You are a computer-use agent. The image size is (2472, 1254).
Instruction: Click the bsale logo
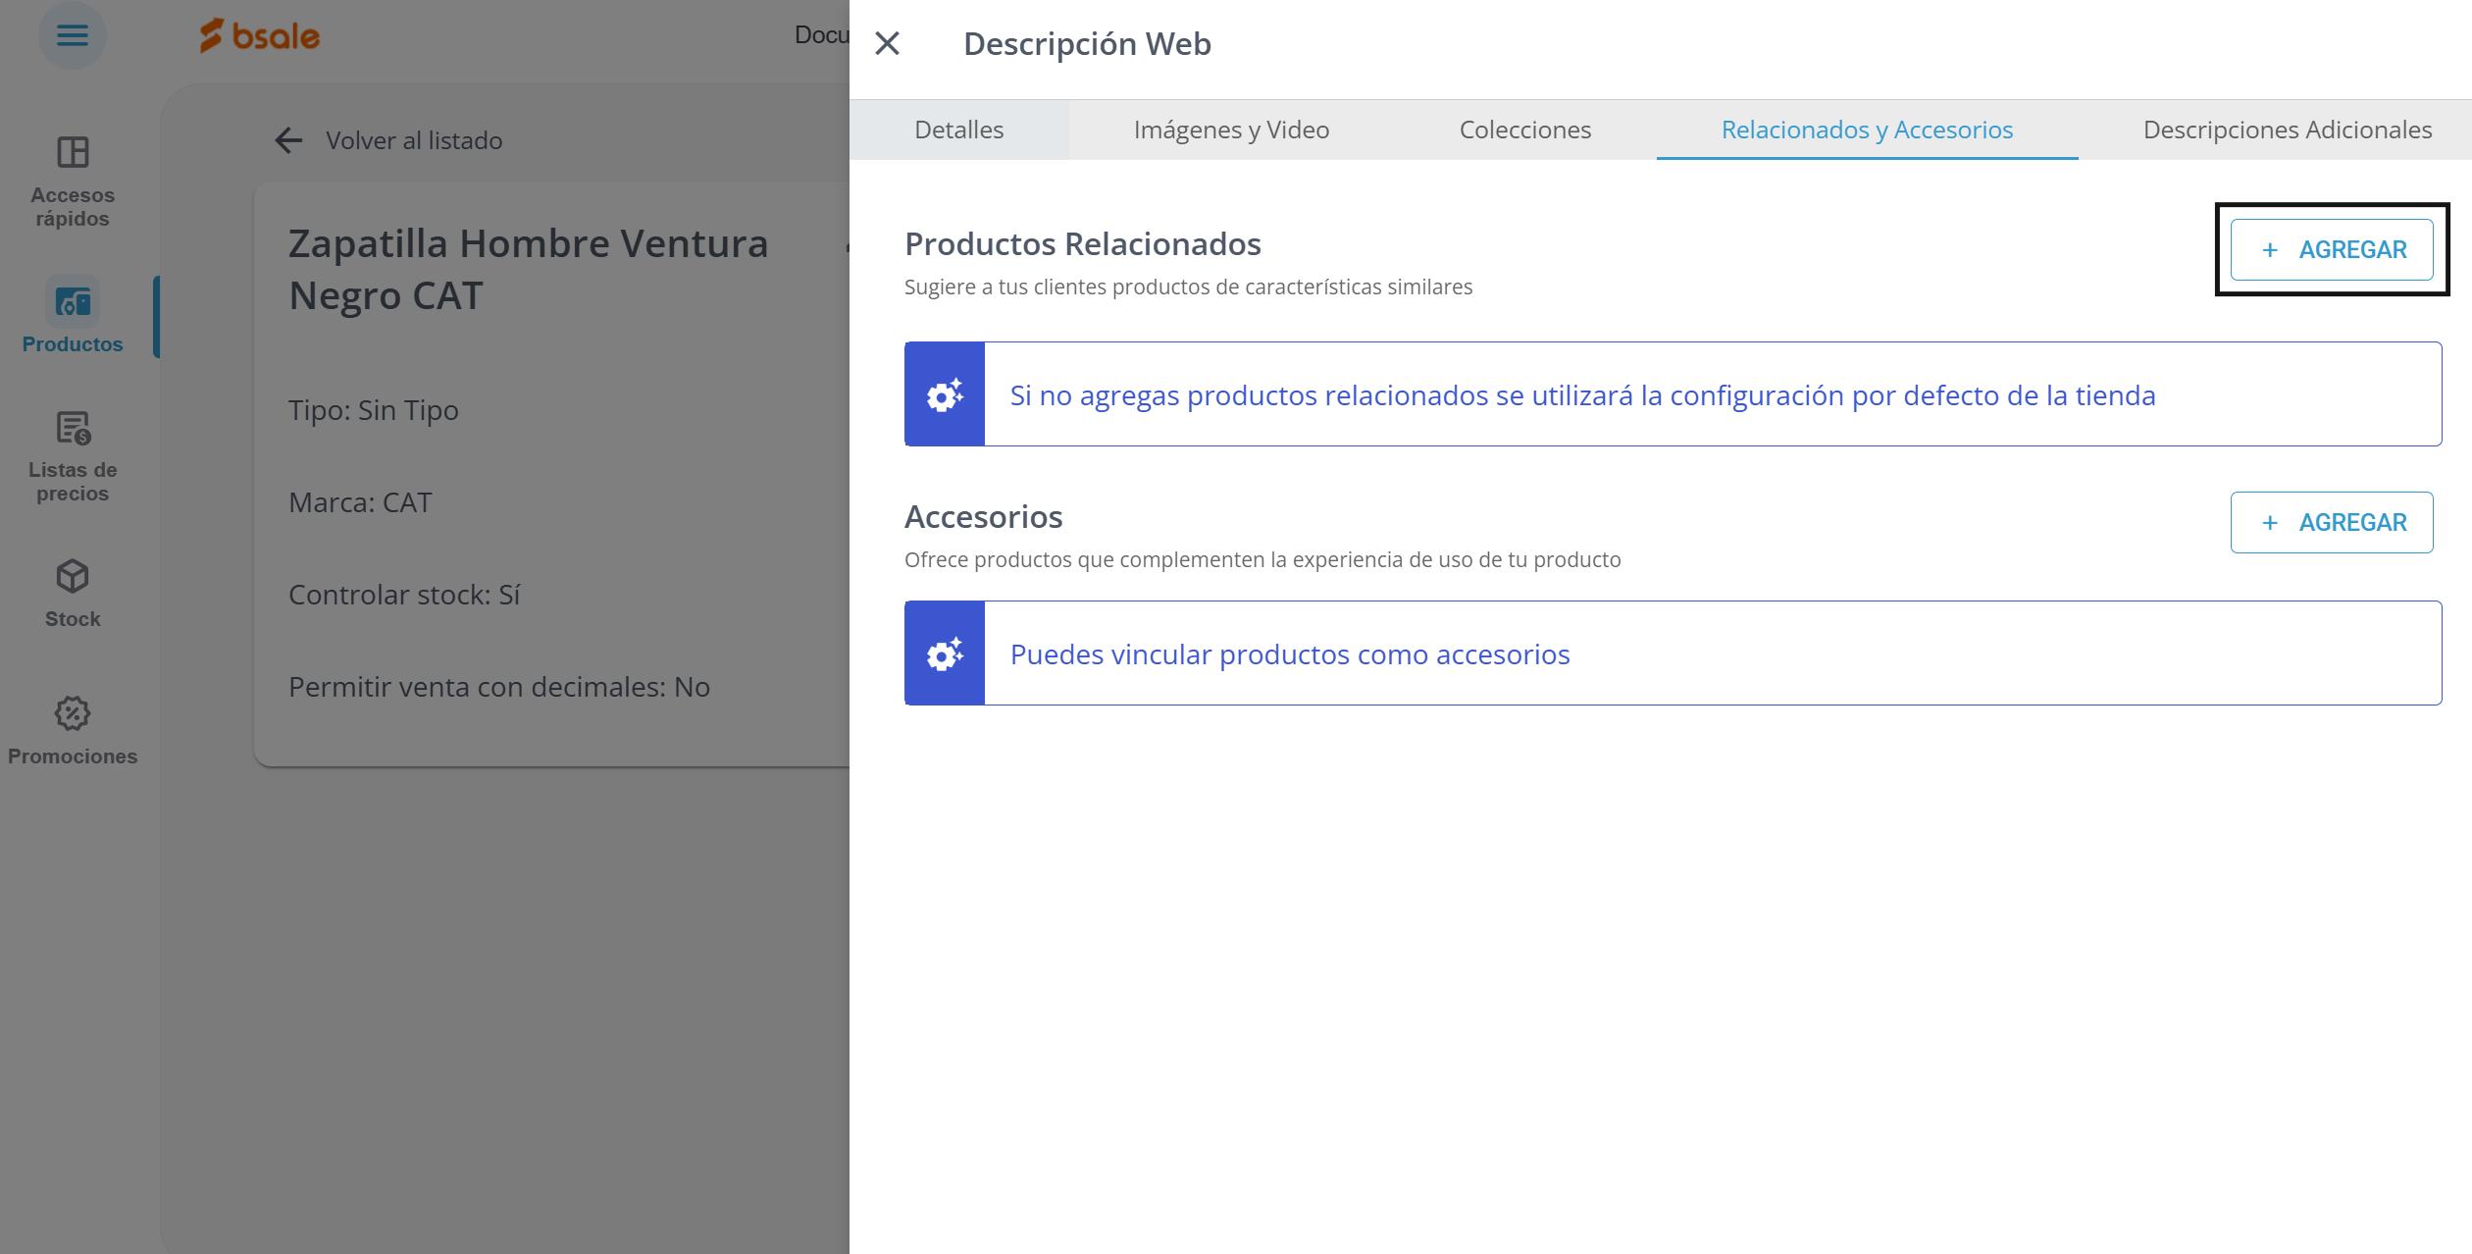260,36
